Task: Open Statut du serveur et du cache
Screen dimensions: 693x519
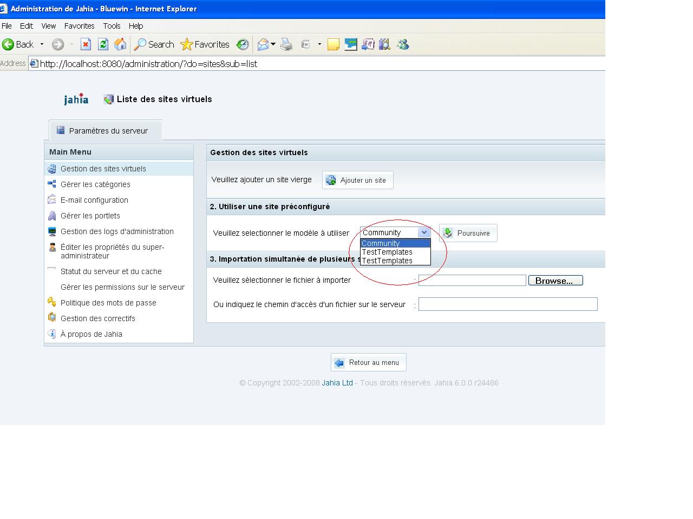Action: click(x=111, y=271)
